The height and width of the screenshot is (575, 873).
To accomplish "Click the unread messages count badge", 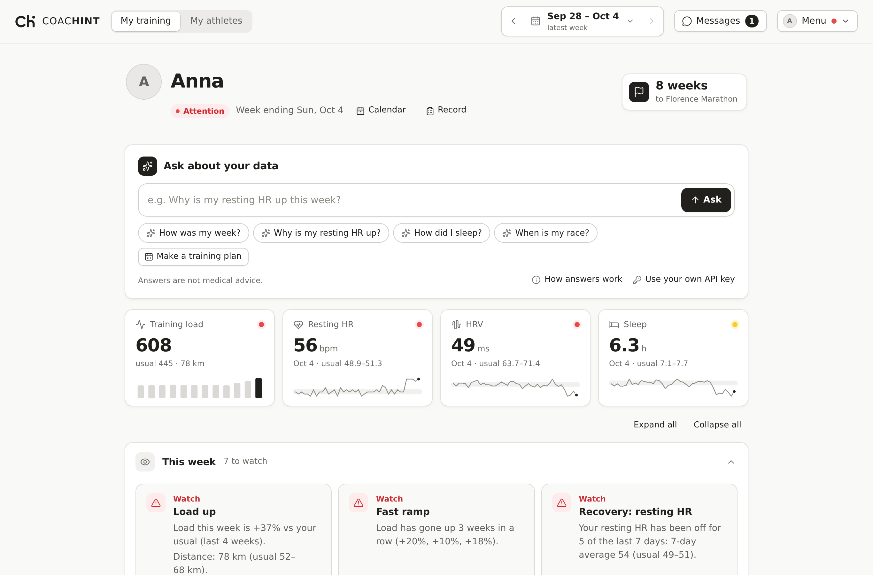I will 752,21.
